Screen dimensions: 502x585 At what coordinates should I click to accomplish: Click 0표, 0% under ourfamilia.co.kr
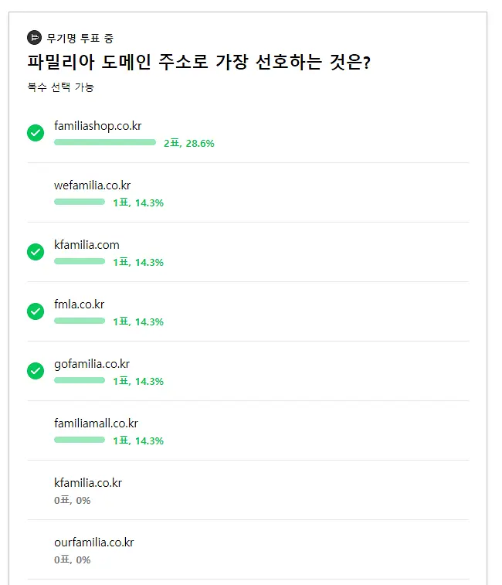click(x=73, y=559)
